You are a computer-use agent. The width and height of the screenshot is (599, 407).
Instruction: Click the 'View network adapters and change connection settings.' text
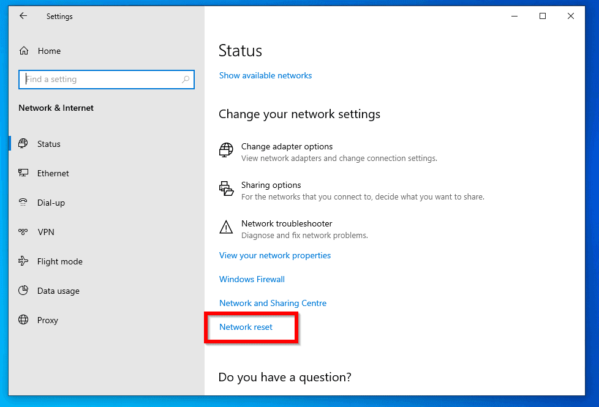(x=339, y=158)
